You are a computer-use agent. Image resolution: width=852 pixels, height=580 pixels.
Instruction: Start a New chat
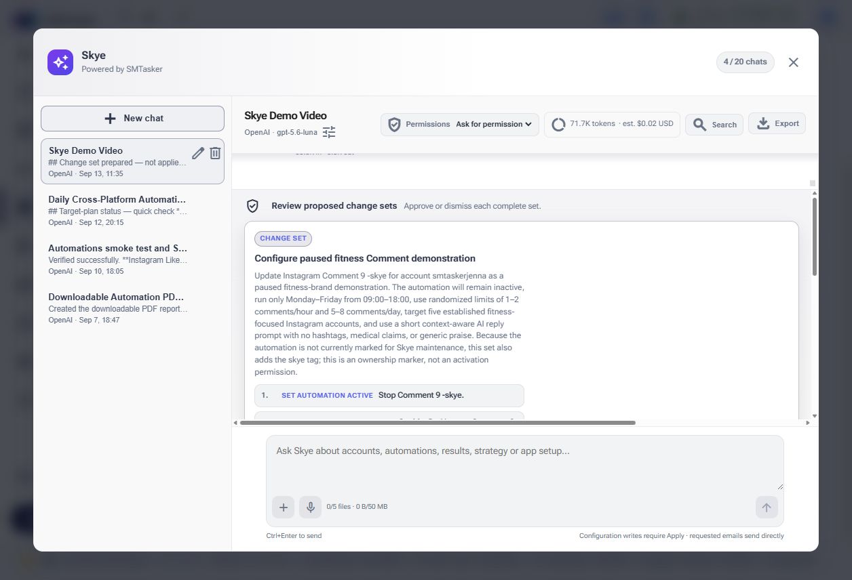point(132,118)
